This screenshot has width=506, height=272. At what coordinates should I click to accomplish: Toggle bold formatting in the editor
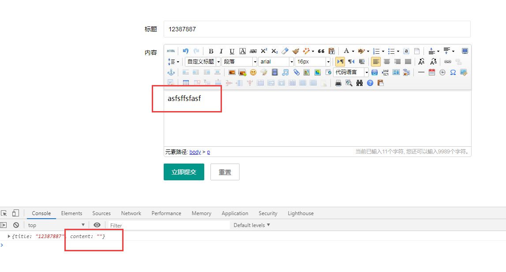tap(211, 51)
